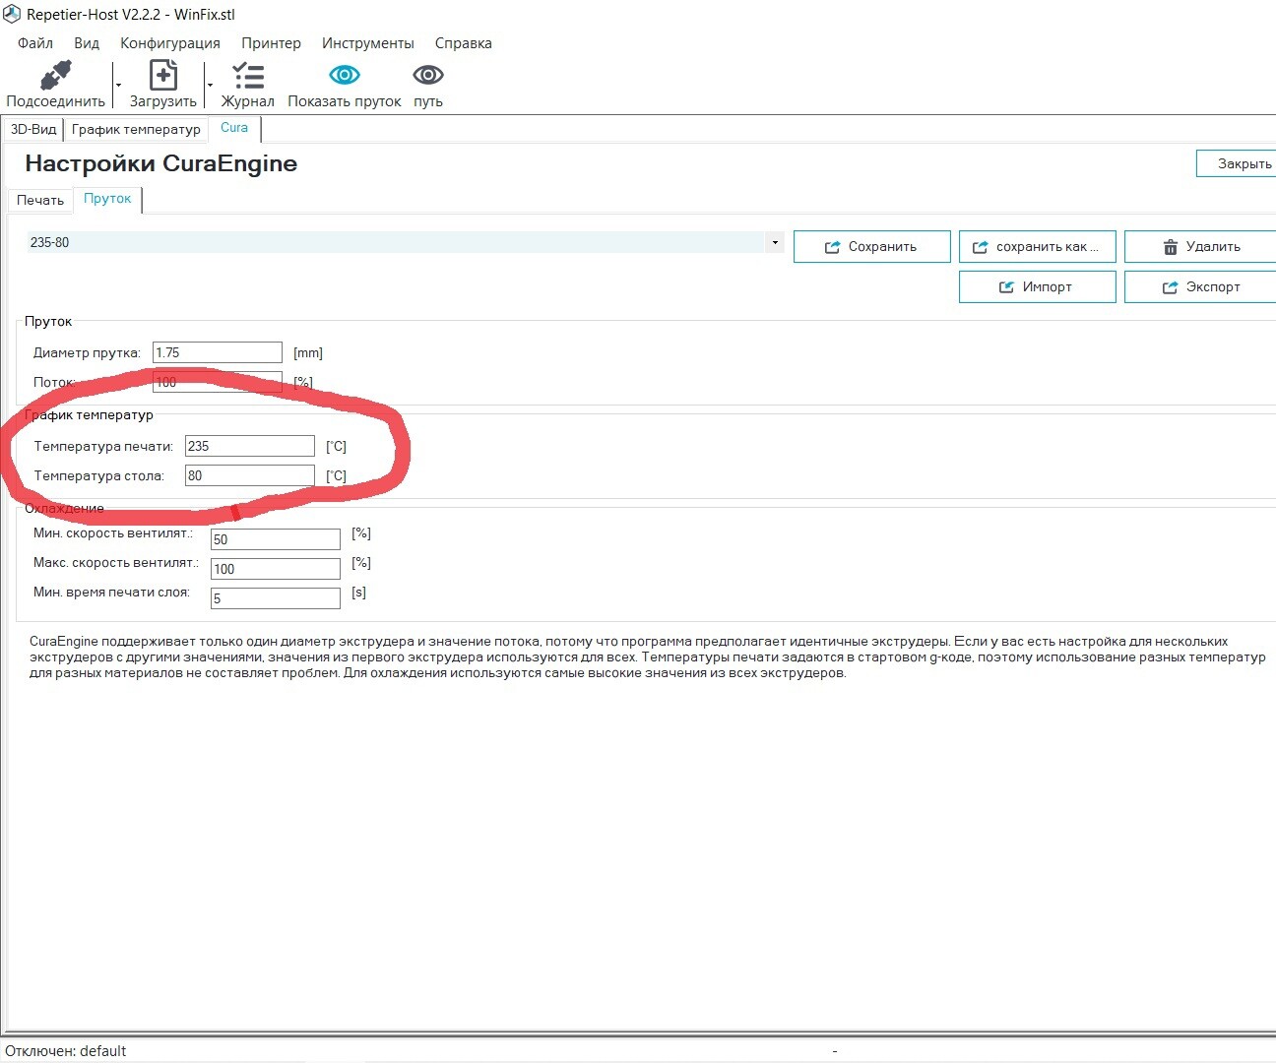Image resolution: width=1276 pixels, height=1063 pixels.
Task: Click the Сохранить button
Action: [x=872, y=247]
